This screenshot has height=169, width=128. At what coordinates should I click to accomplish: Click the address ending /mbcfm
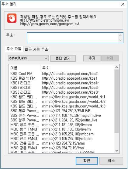tap(67, 138)
